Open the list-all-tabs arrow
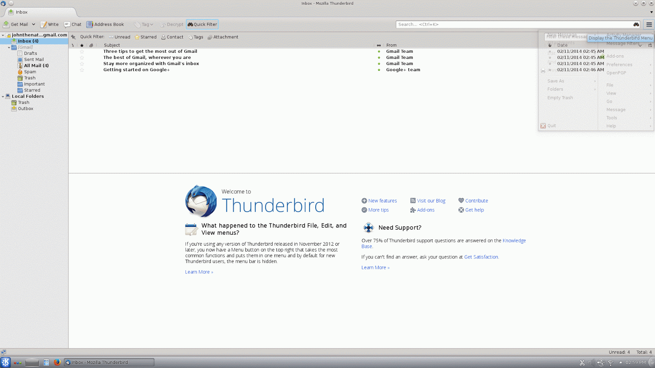This screenshot has height=368, width=655. coord(651,12)
